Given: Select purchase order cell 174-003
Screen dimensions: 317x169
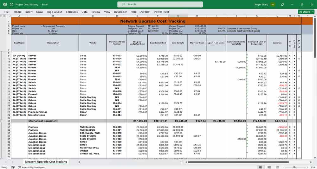Looking at the screenshot, I should pyautogui.click(x=117, y=56).
